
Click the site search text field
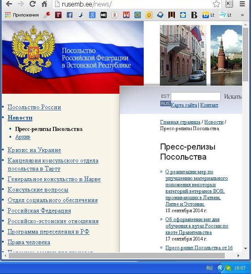pyautogui.click(x=196, y=97)
